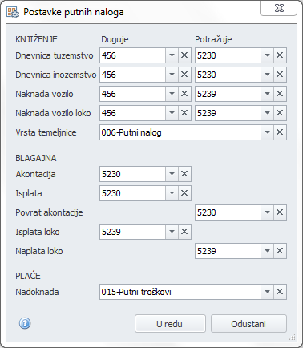The height and width of the screenshot is (348, 303).
Task: Expand the Dnevnica tuzemstvo Potražuje dropdown
Action: pyautogui.click(x=267, y=55)
